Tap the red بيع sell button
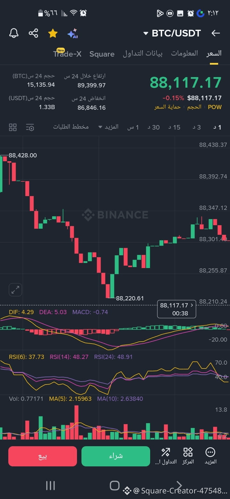Image resolution: width=230 pixels, height=499 pixels. (x=42, y=456)
